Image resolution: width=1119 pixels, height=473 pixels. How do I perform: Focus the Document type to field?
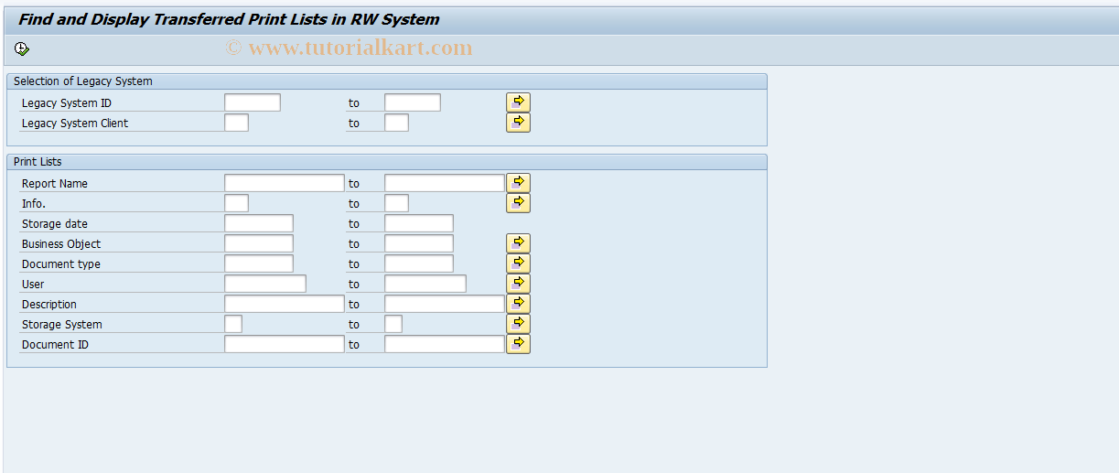419,263
